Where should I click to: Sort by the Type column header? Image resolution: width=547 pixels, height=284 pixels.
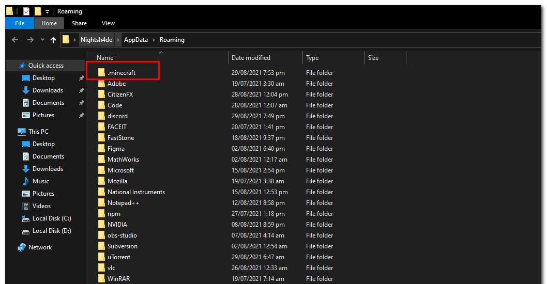[x=312, y=58]
